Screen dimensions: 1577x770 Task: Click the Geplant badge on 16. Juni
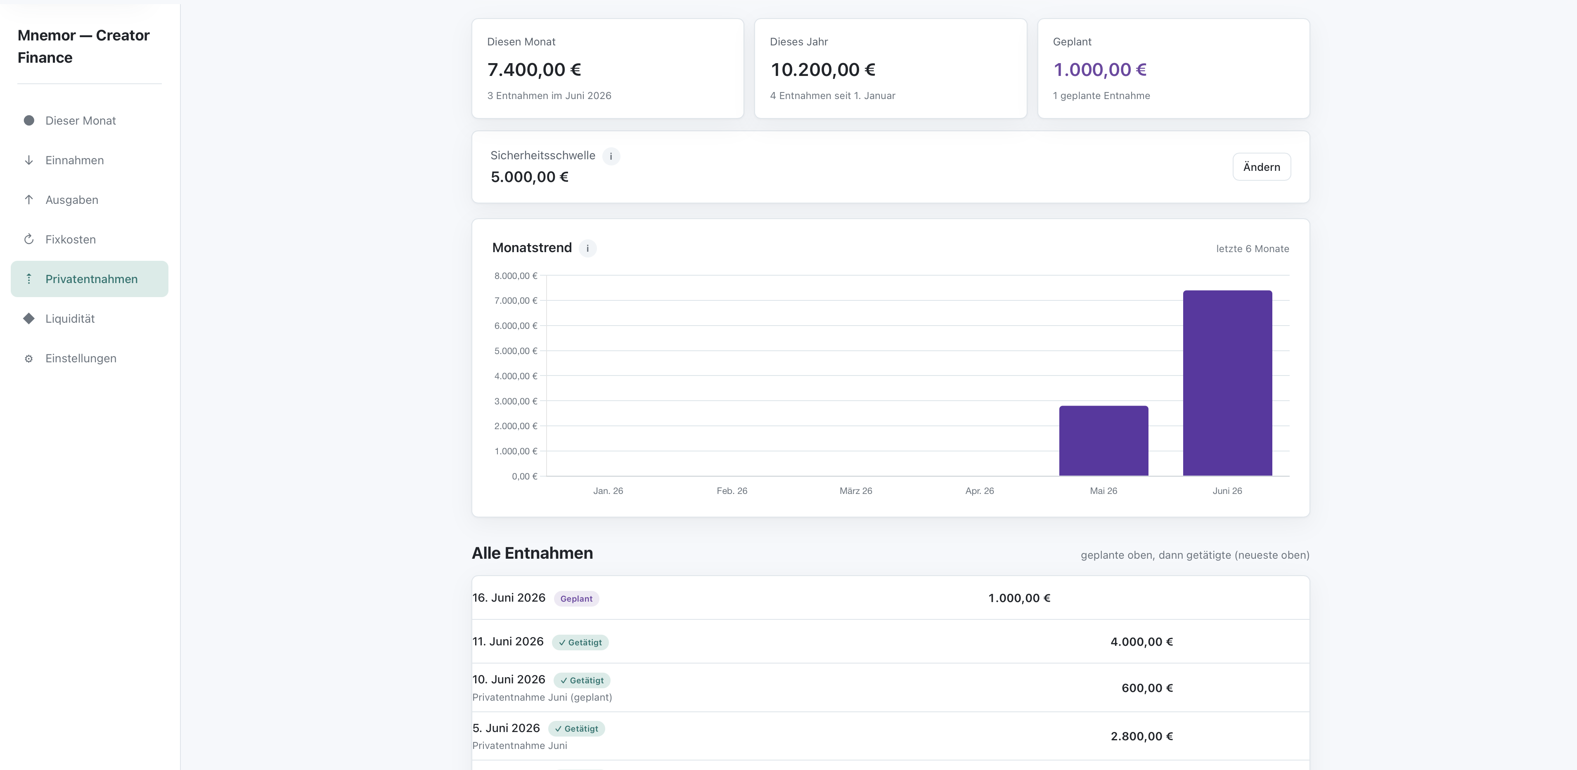click(576, 599)
